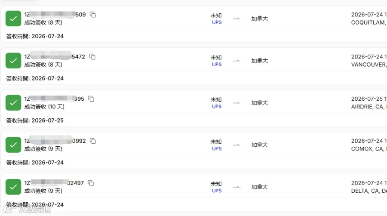Open UPS carrier link in VANCOUVER row
Viewport: 387px width, 216px height.
[x=217, y=65]
